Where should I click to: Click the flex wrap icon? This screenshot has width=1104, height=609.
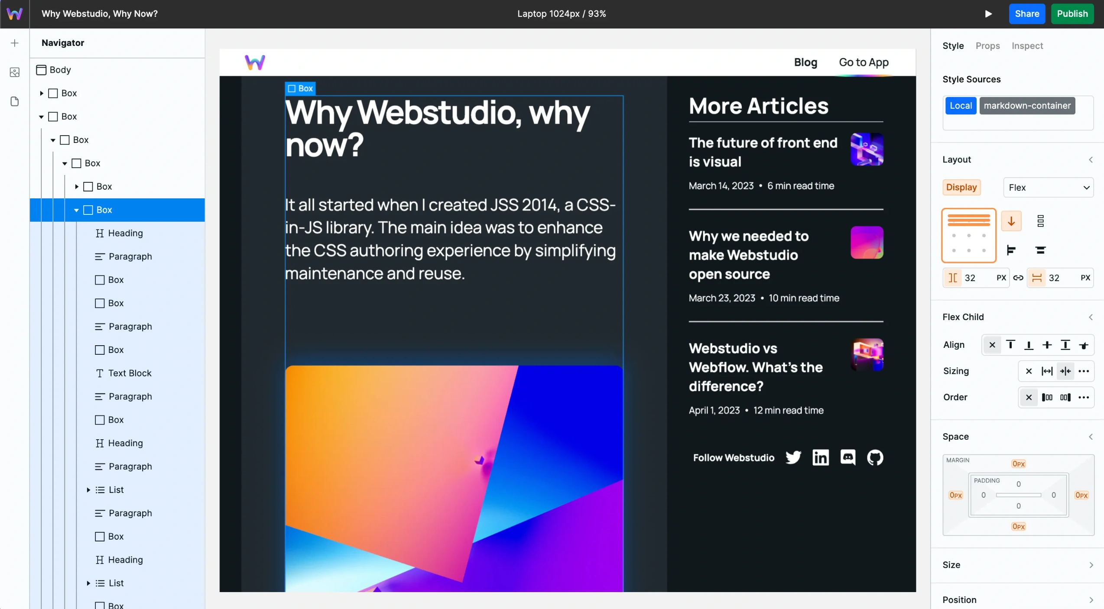pos(1040,221)
